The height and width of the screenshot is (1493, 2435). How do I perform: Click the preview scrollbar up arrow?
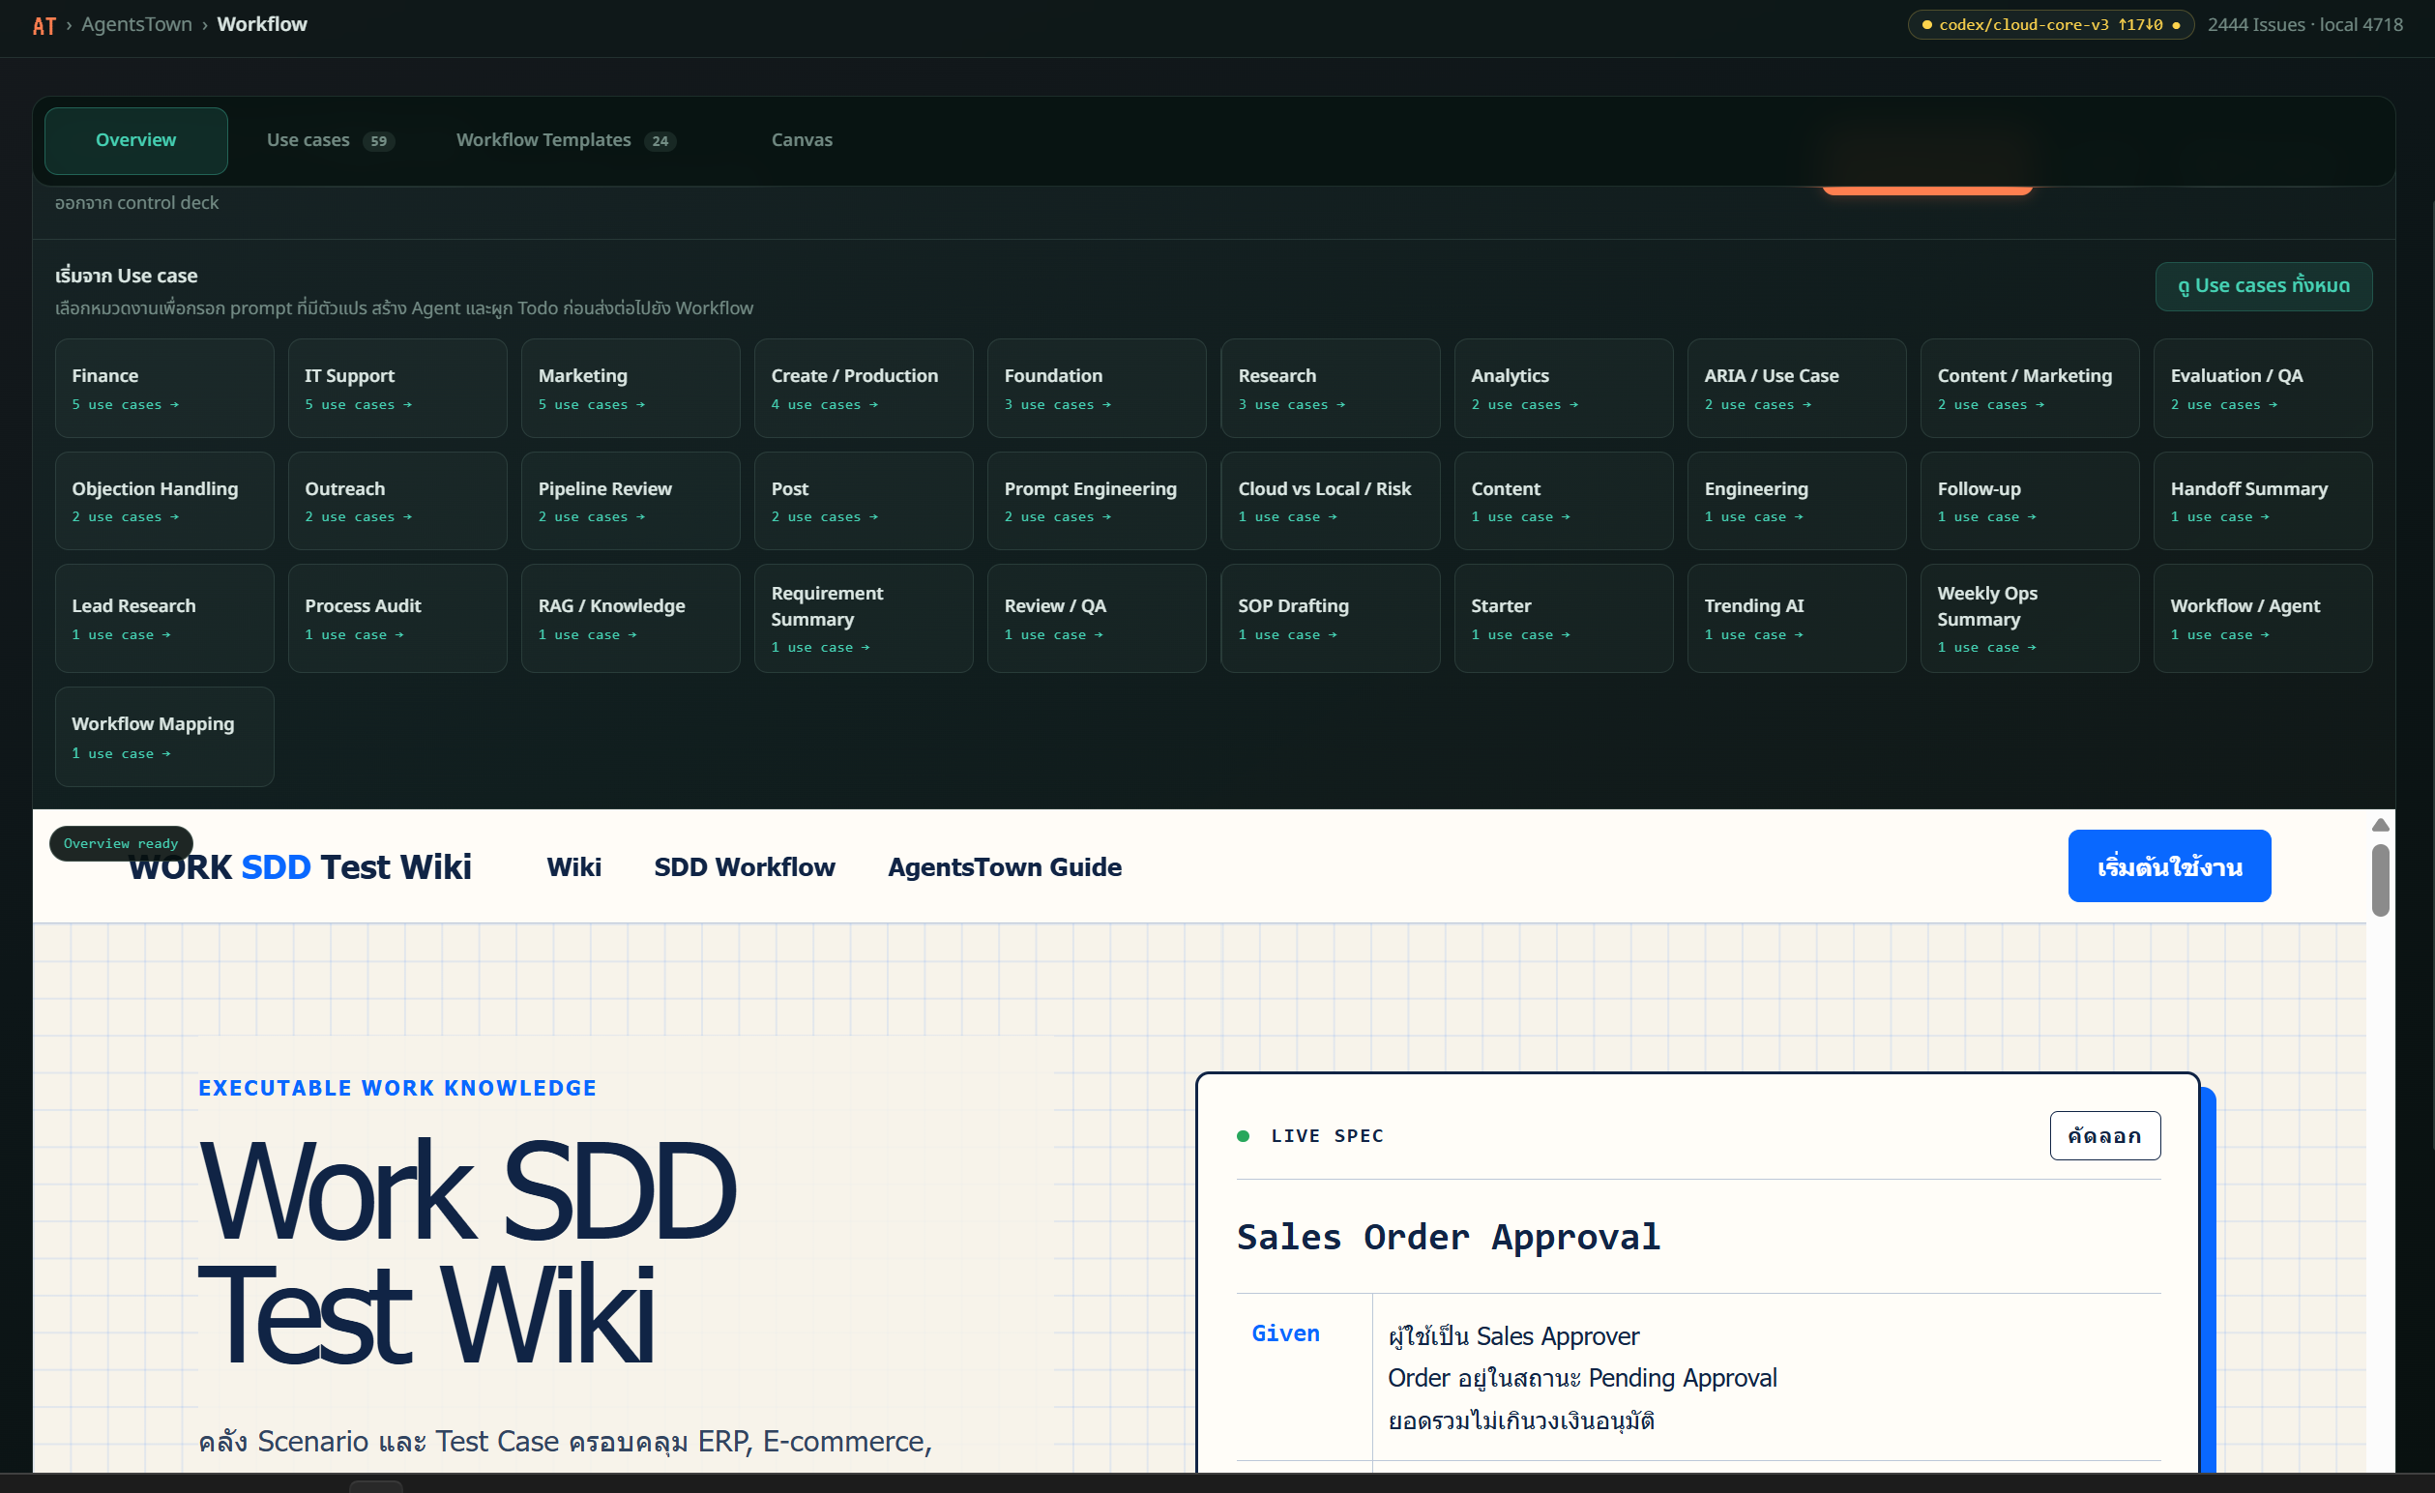click(2381, 825)
